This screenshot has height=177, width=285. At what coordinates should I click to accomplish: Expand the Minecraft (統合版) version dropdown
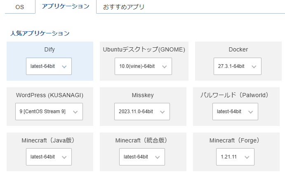coord(142,157)
